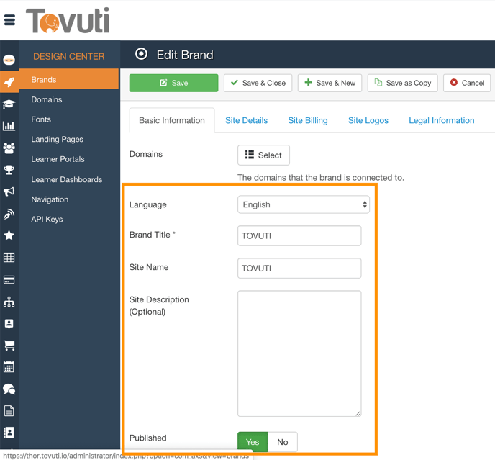Click the star icon in sidebar
495x460 pixels.
click(9, 235)
